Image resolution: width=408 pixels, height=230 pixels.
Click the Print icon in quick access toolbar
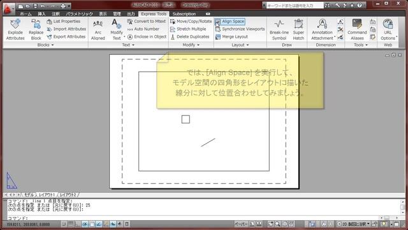[62, 6]
